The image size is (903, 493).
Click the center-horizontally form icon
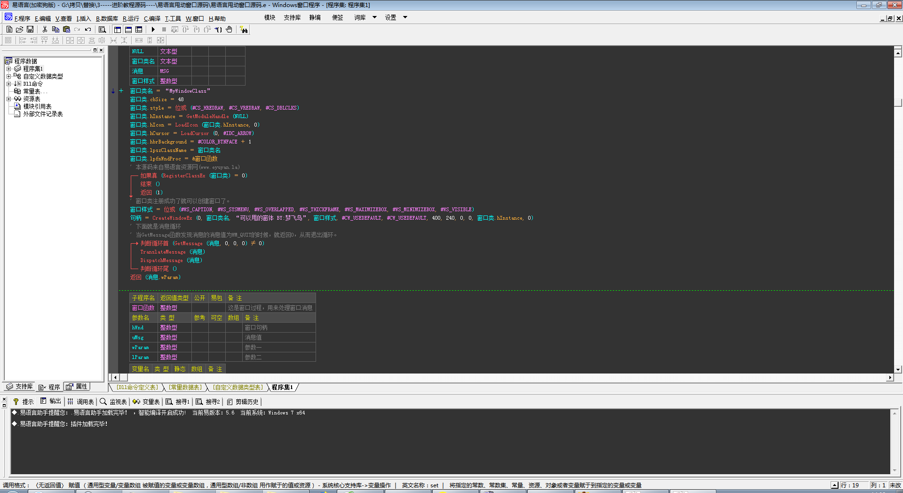coord(70,40)
